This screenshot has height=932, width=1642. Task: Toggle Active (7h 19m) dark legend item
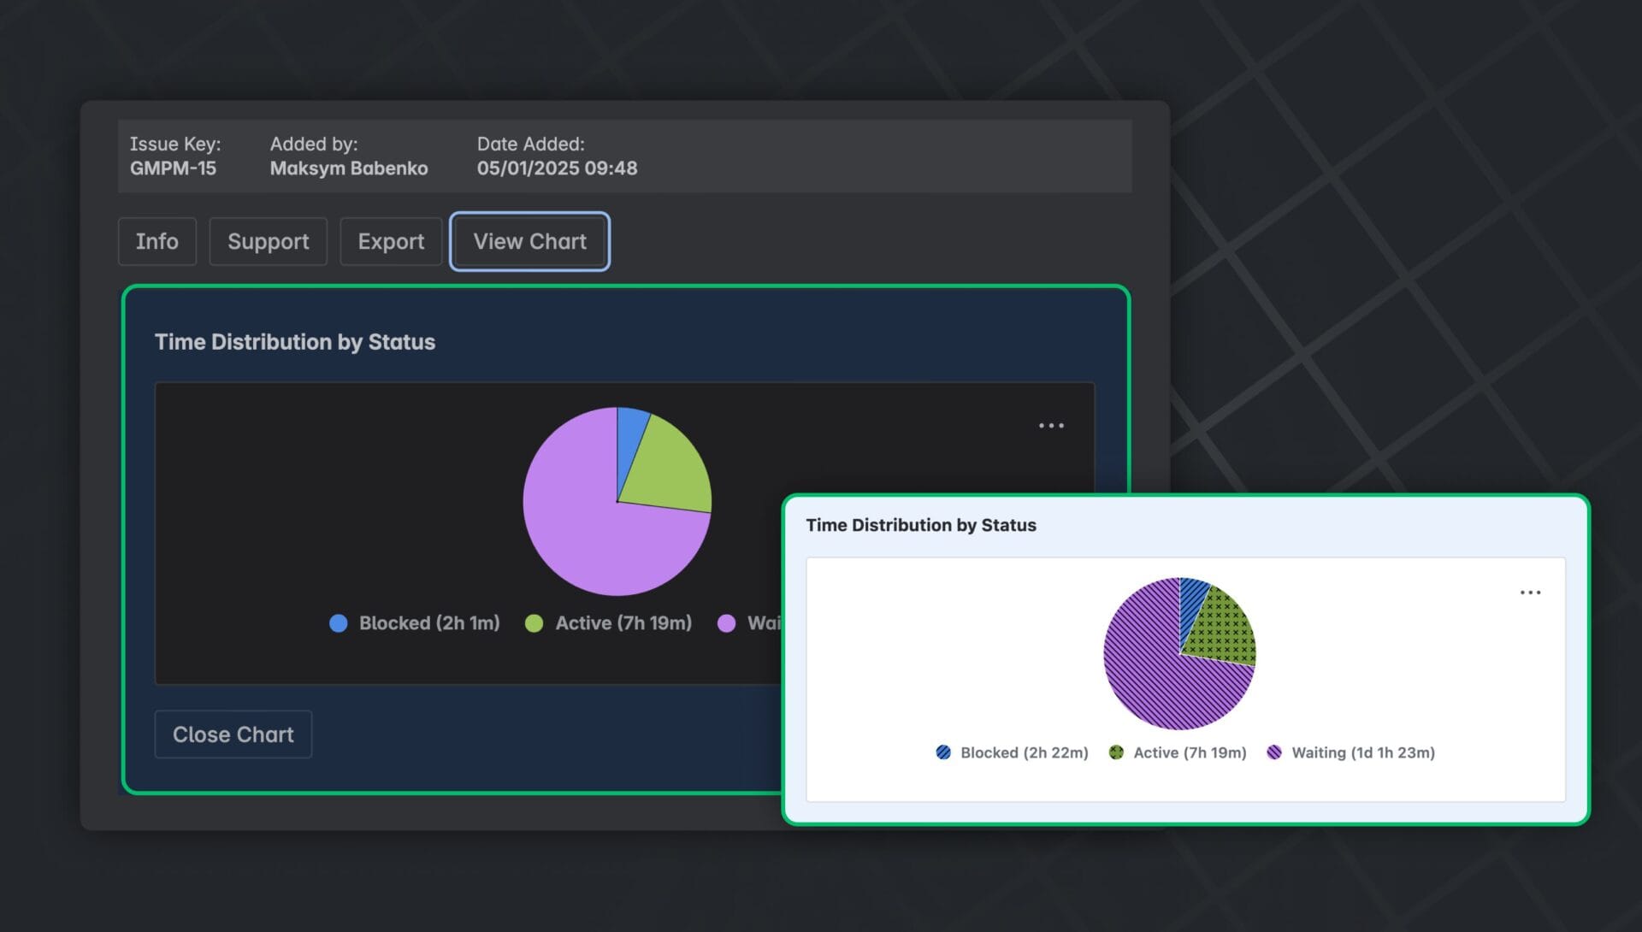(x=623, y=623)
